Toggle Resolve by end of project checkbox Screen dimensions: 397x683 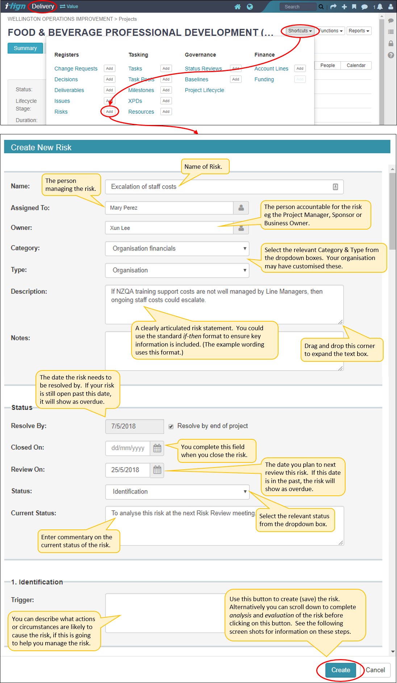pyautogui.click(x=171, y=427)
